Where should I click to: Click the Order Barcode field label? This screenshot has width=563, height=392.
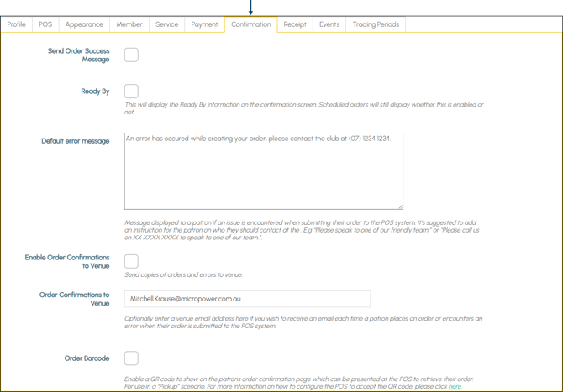pyautogui.click(x=87, y=358)
